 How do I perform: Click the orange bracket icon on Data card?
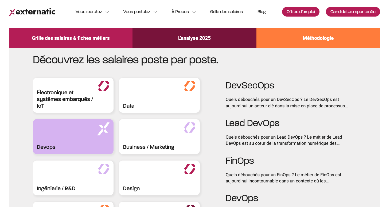pyautogui.click(x=190, y=86)
